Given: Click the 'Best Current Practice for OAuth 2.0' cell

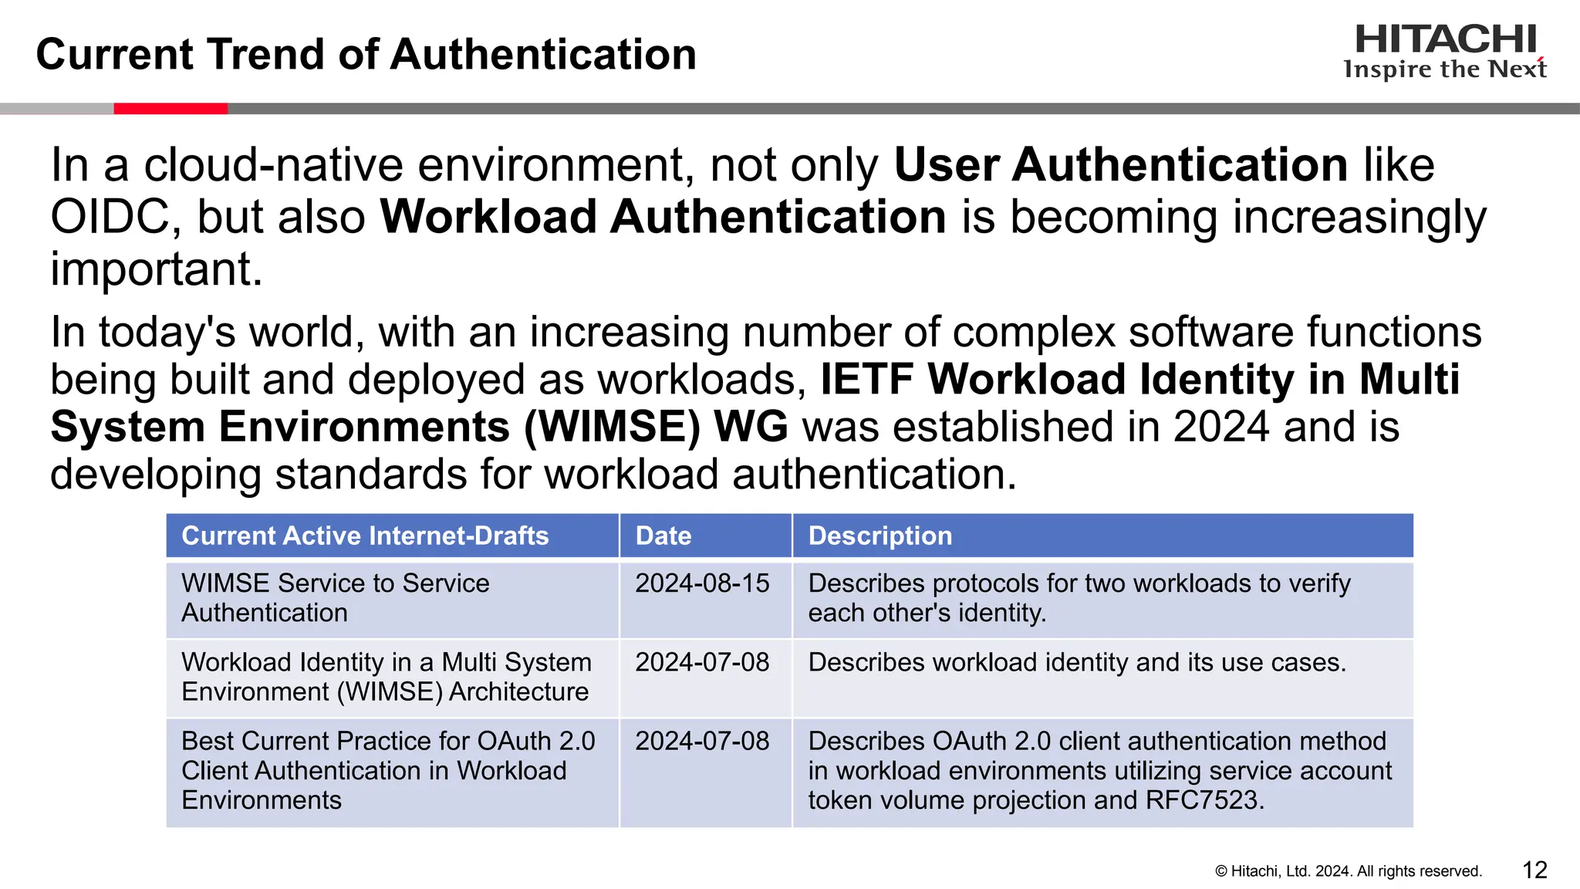Looking at the screenshot, I should tap(392, 772).
